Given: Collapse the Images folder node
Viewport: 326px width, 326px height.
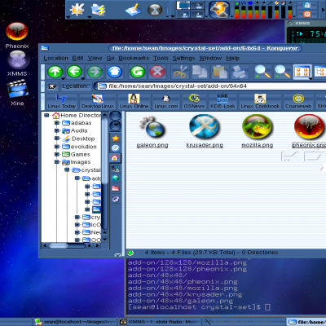Looking at the screenshot, I should click(x=57, y=162).
